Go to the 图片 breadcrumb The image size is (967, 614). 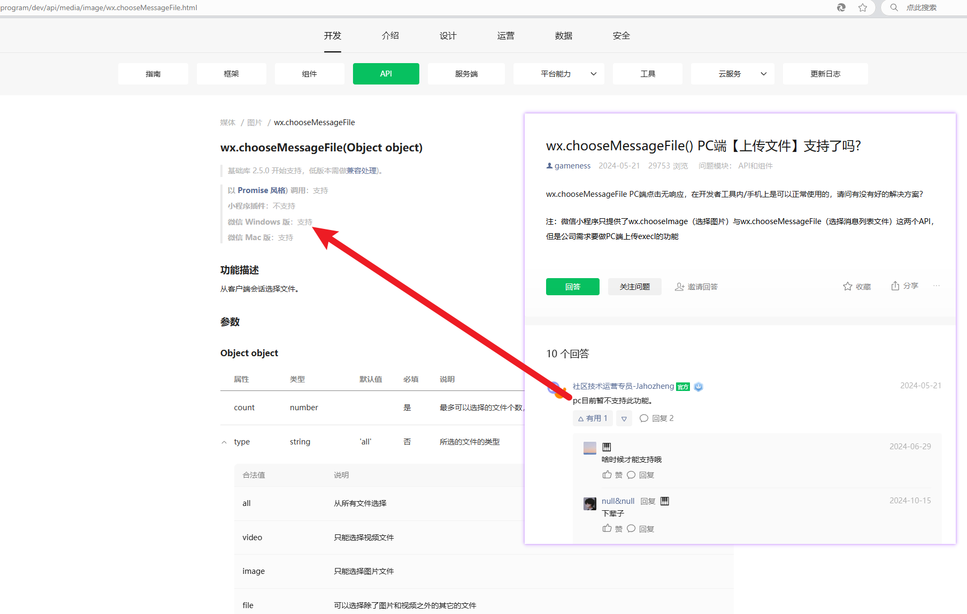[255, 122]
